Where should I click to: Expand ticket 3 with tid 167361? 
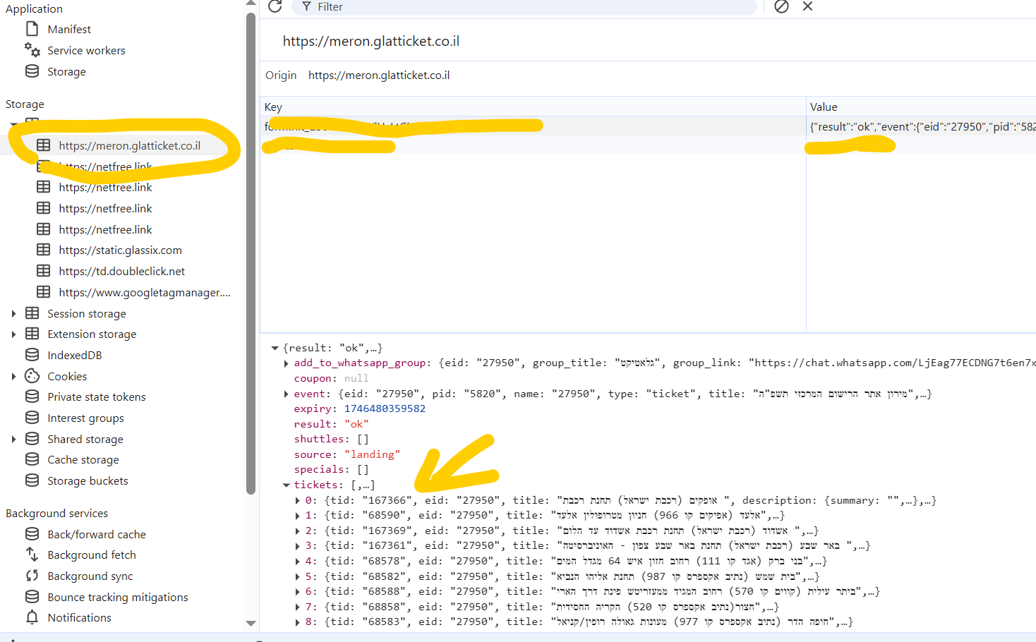coord(297,546)
